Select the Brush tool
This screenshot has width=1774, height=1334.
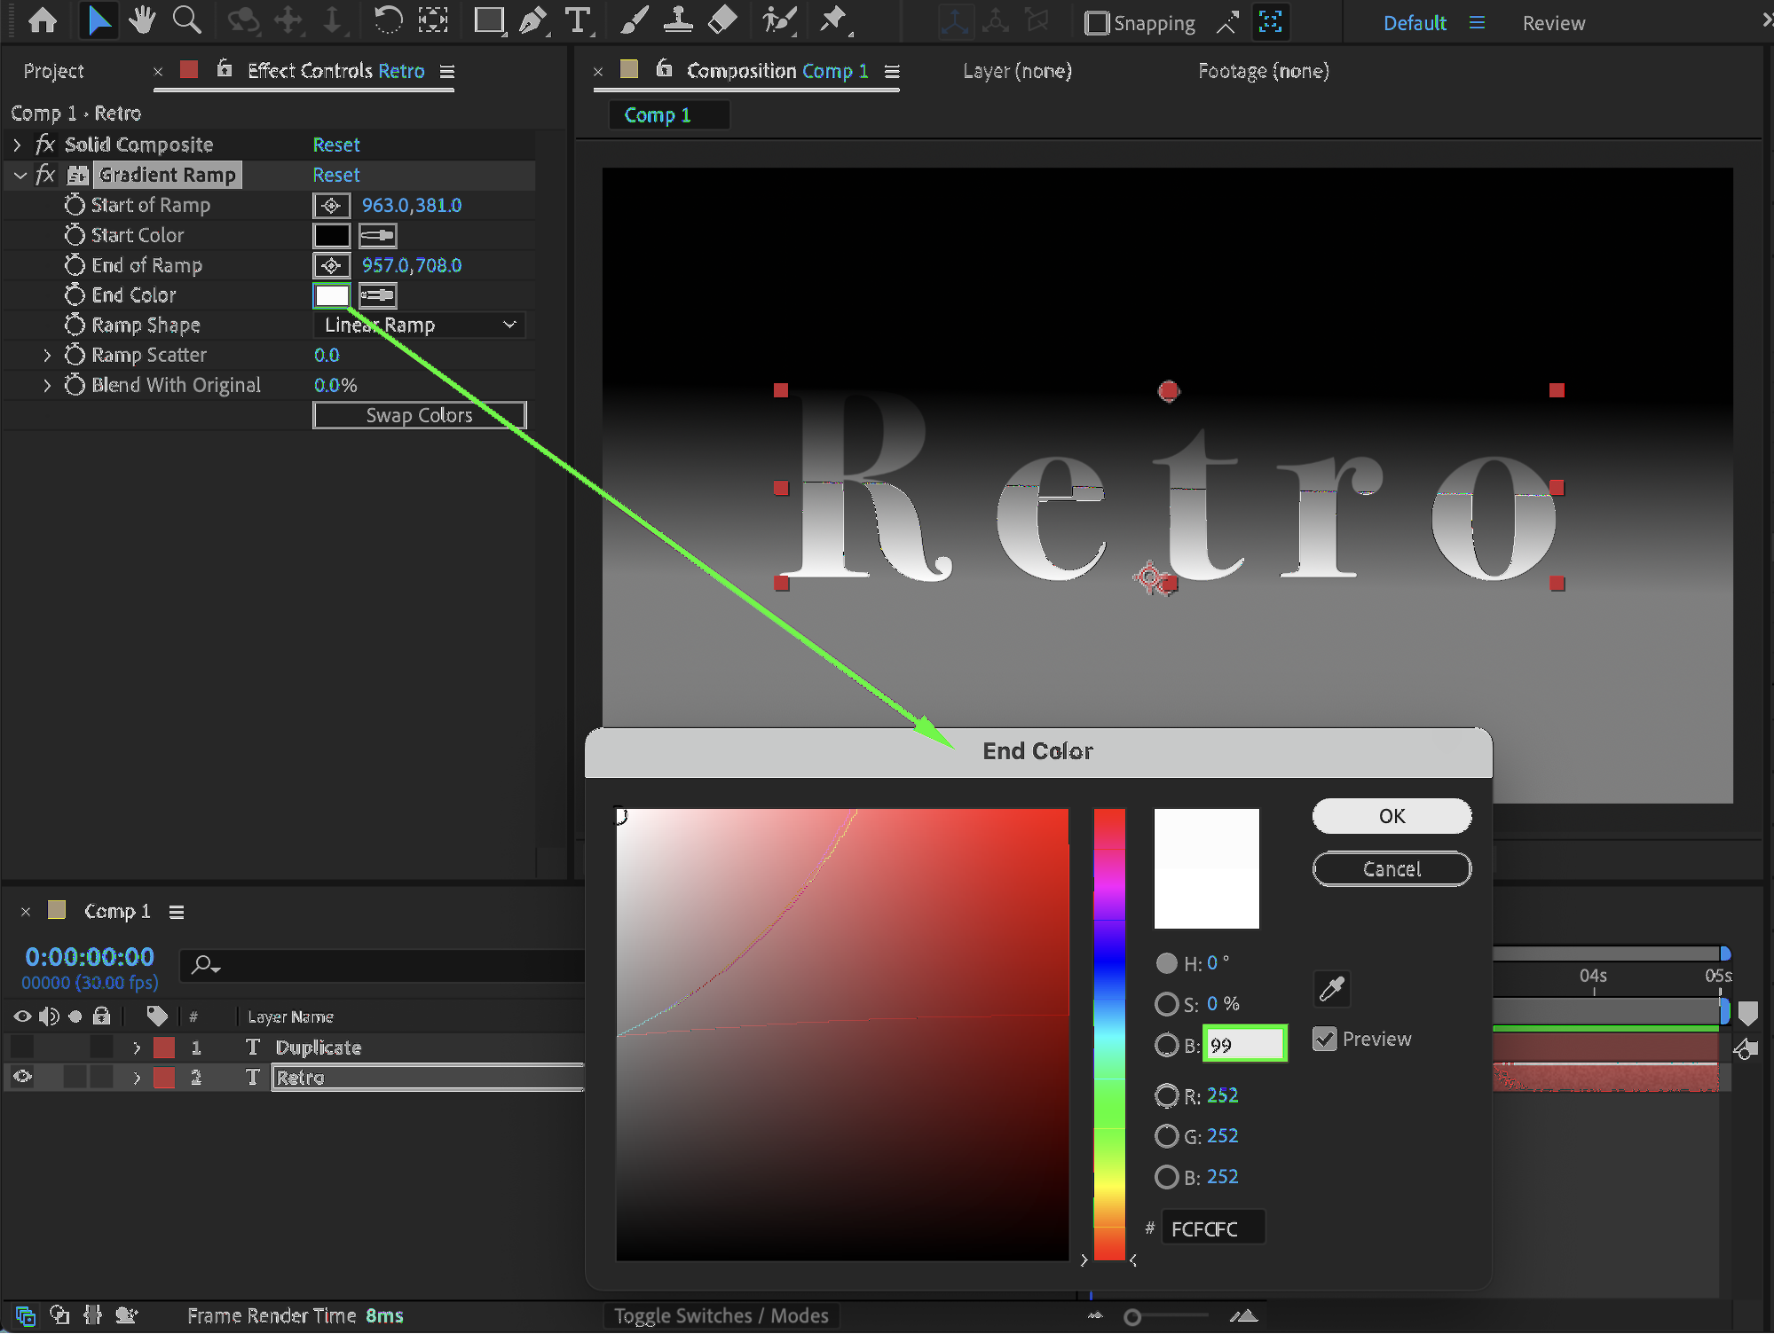tap(634, 20)
